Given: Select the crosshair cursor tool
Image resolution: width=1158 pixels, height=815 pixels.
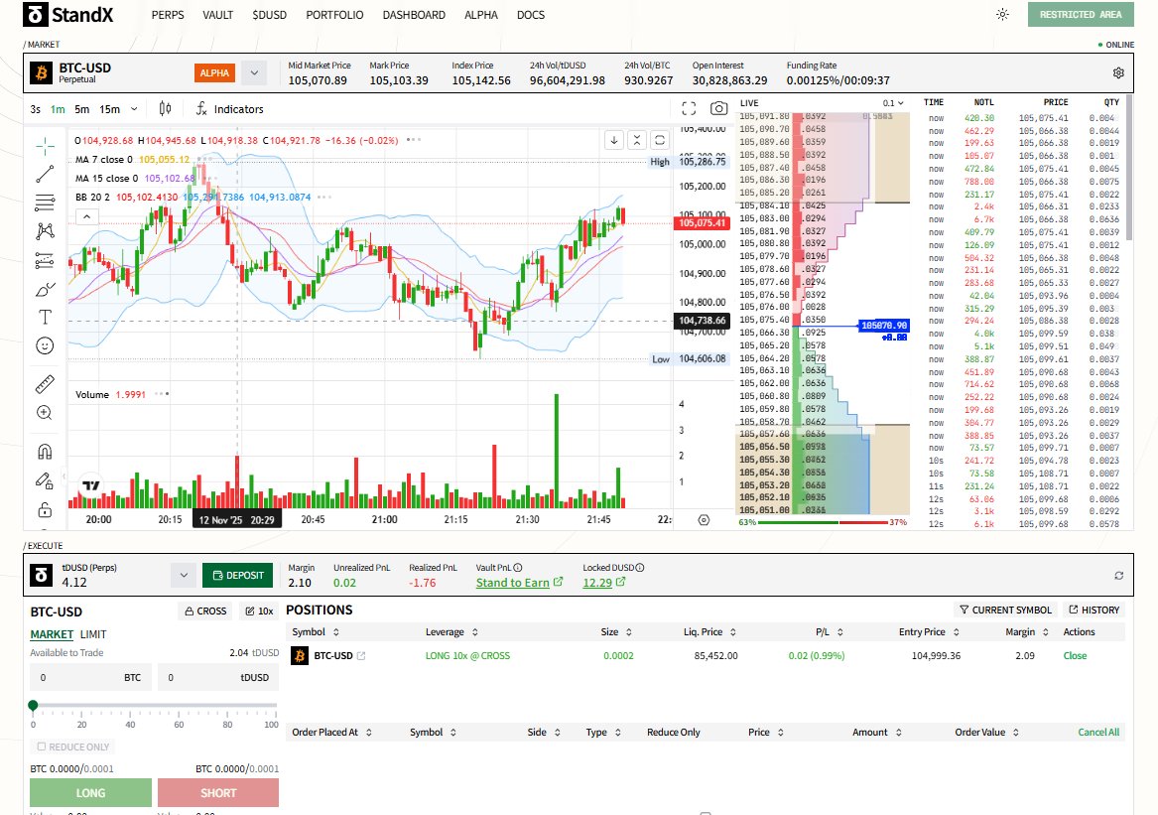Looking at the screenshot, I should 45,146.
